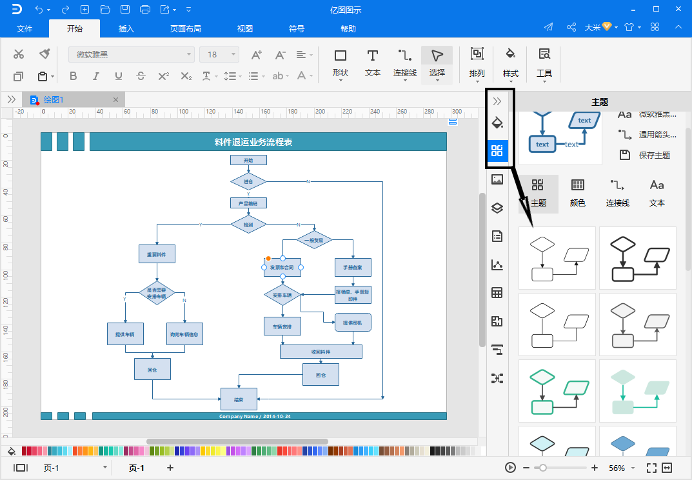This screenshot has width=692, height=480.
Task: Click the Save disk icon in title bar
Action: pos(125,9)
